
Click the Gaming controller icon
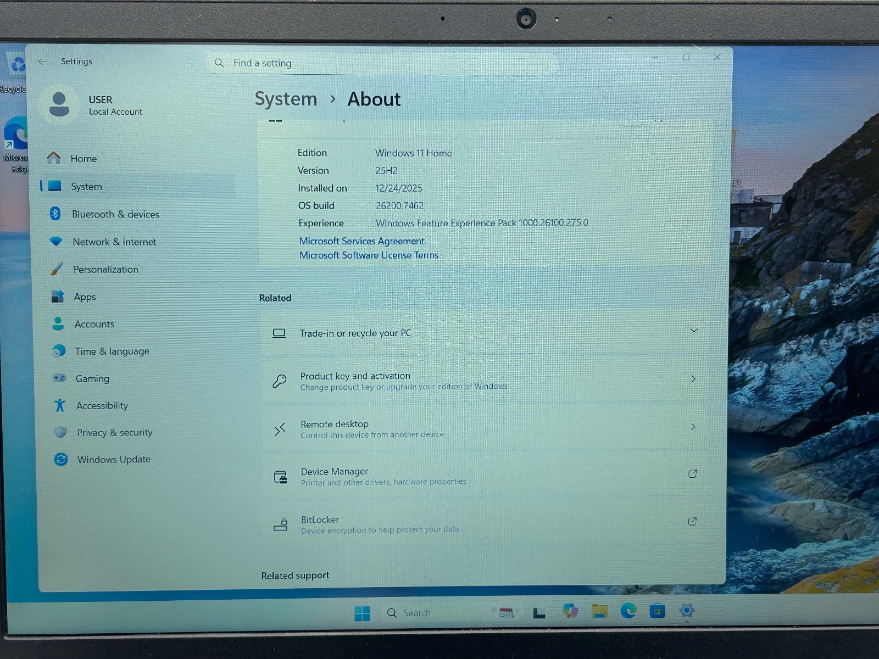point(59,378)
